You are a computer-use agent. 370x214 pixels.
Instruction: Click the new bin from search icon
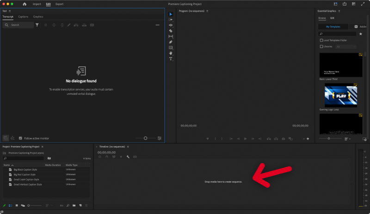[49, 159]
